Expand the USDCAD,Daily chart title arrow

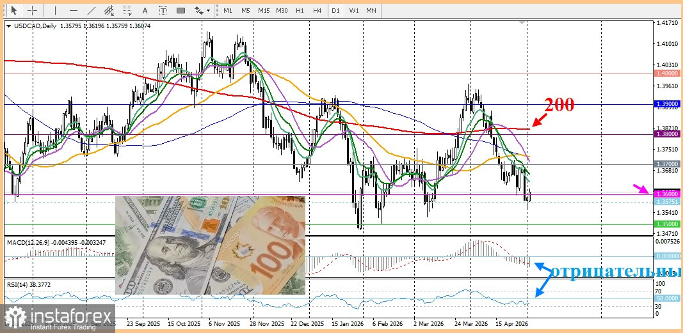coord(9,26)
